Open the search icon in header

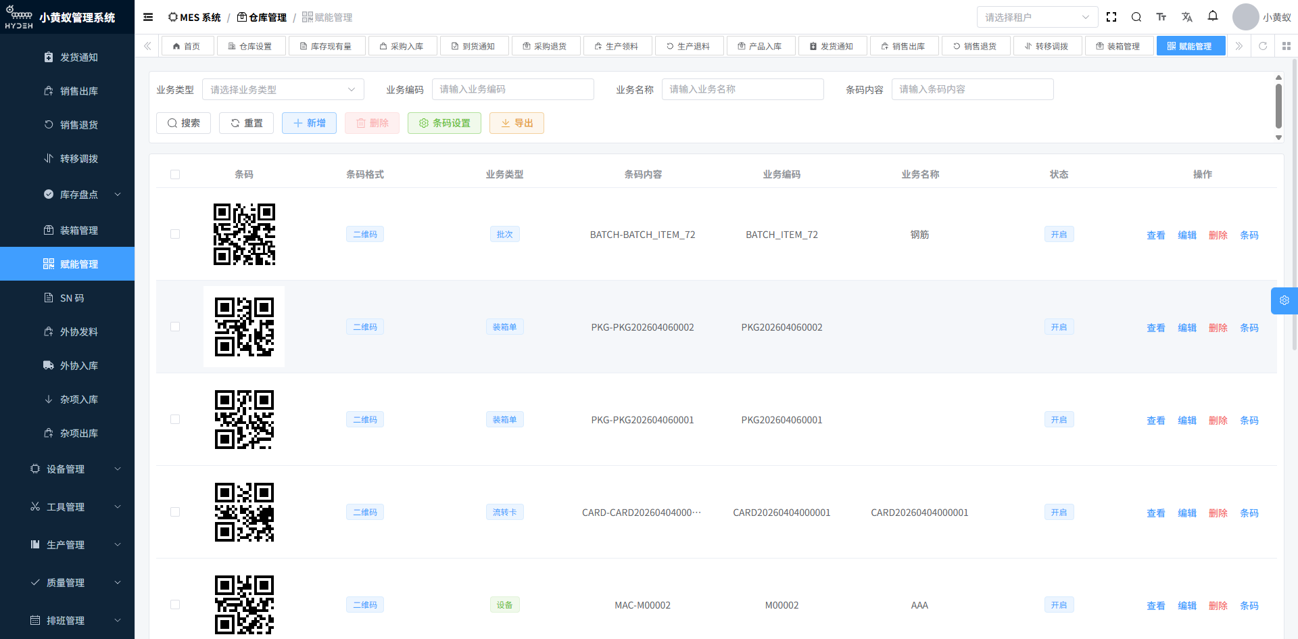(1136, 17)
